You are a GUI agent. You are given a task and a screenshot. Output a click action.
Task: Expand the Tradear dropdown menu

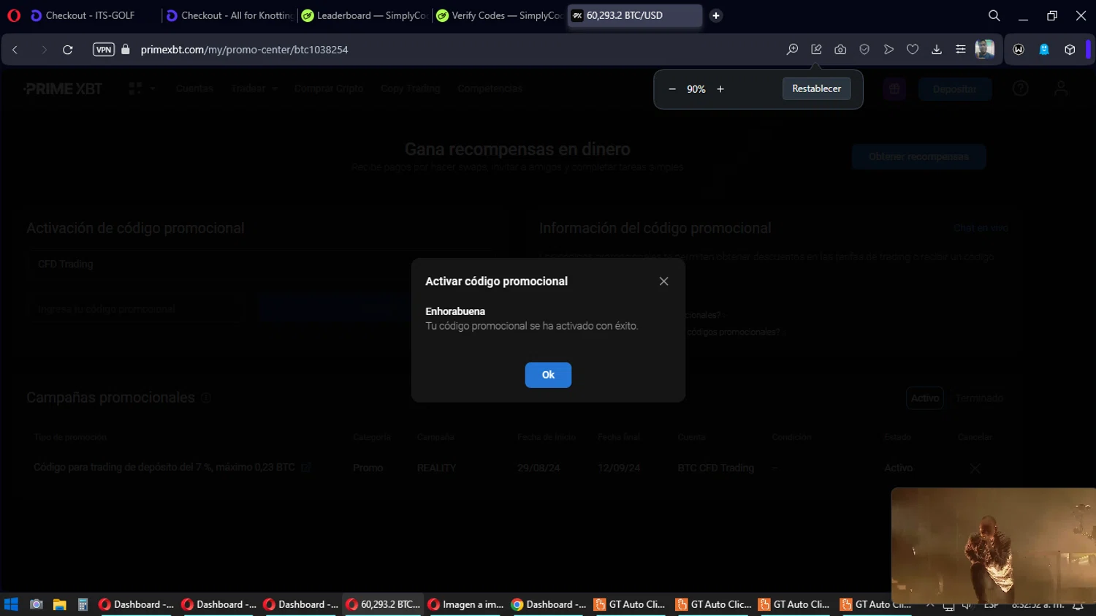click(x=254, y=88)
